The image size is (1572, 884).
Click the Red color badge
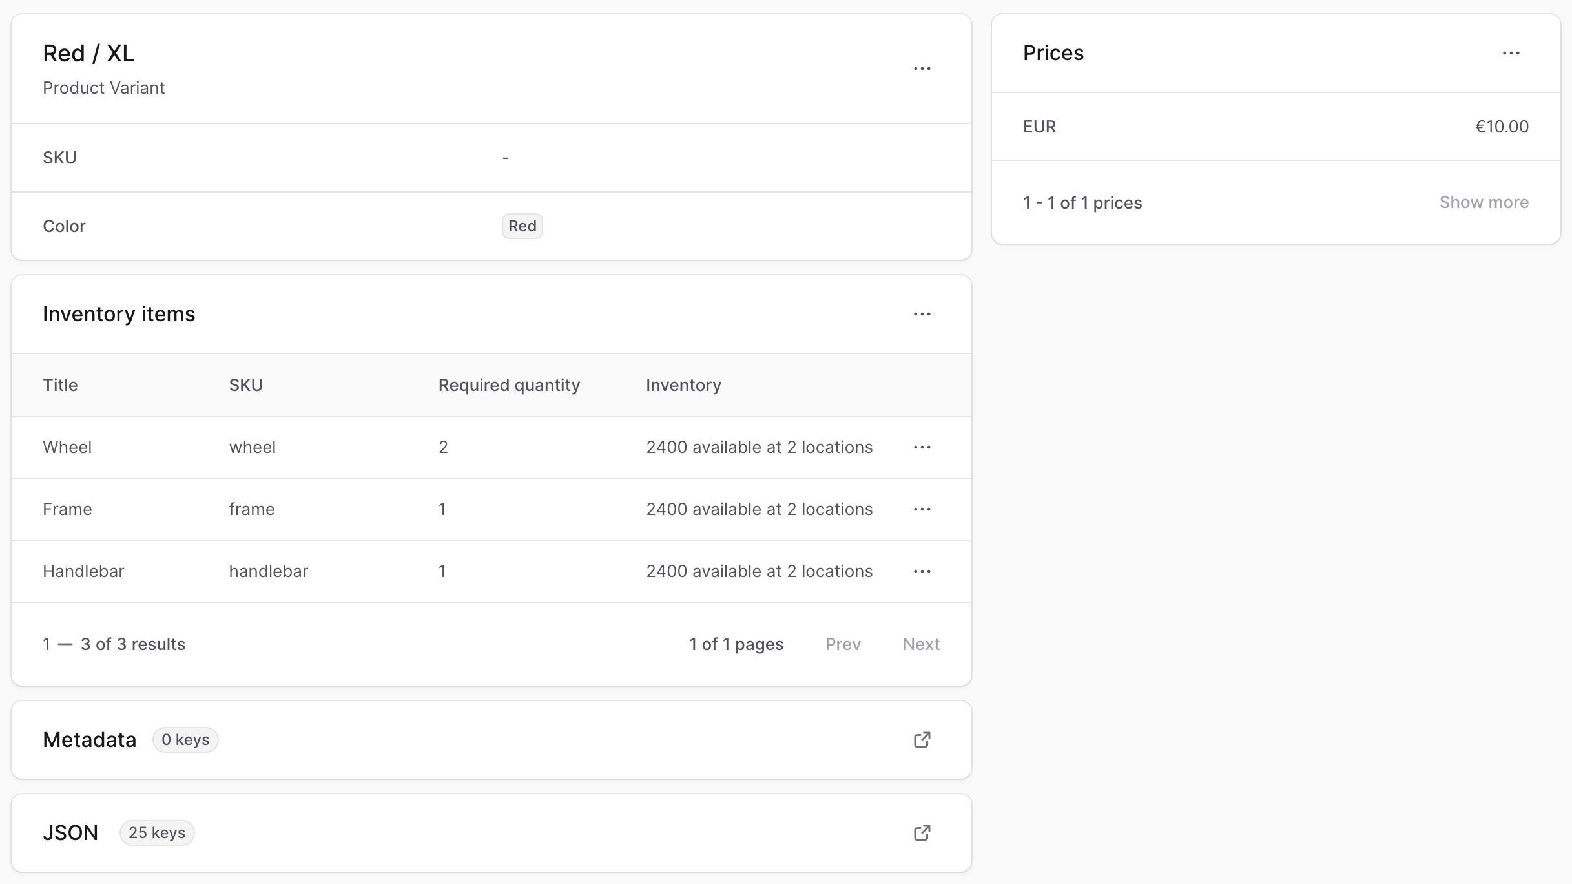522,226
